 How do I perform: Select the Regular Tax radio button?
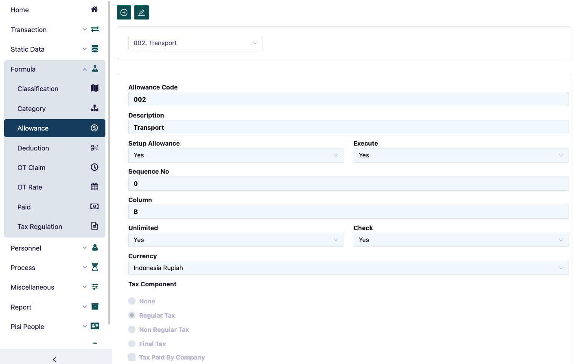tap(132, 315)
